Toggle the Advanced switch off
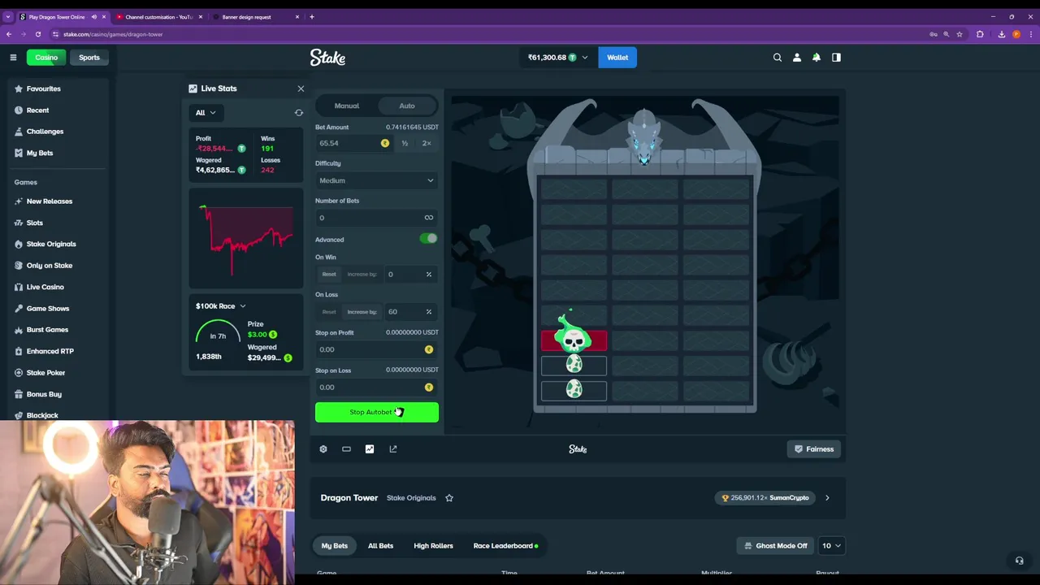Image resolution: width=1040 pixels, height=585 pixels. [x=428, y=238]
